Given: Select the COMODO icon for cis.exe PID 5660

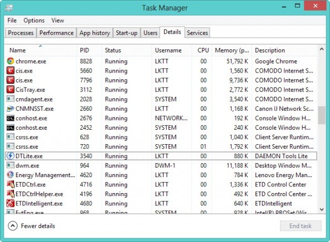Looking at the screenshot, I should tap(10, 71).
